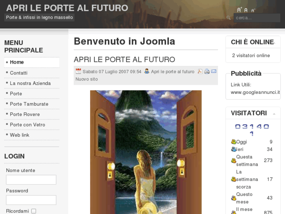The width and height of the screenshot is (285, 214).
Task: Tick the Ricordami checkbox
Action: coord(34,211)
